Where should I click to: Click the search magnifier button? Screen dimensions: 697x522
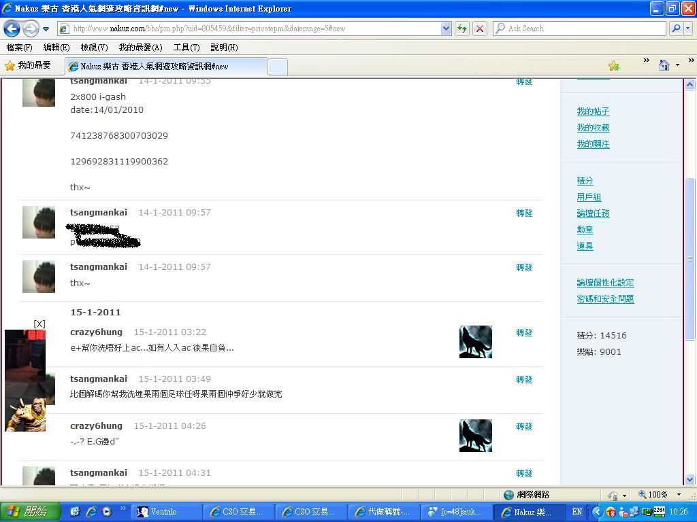676,29
